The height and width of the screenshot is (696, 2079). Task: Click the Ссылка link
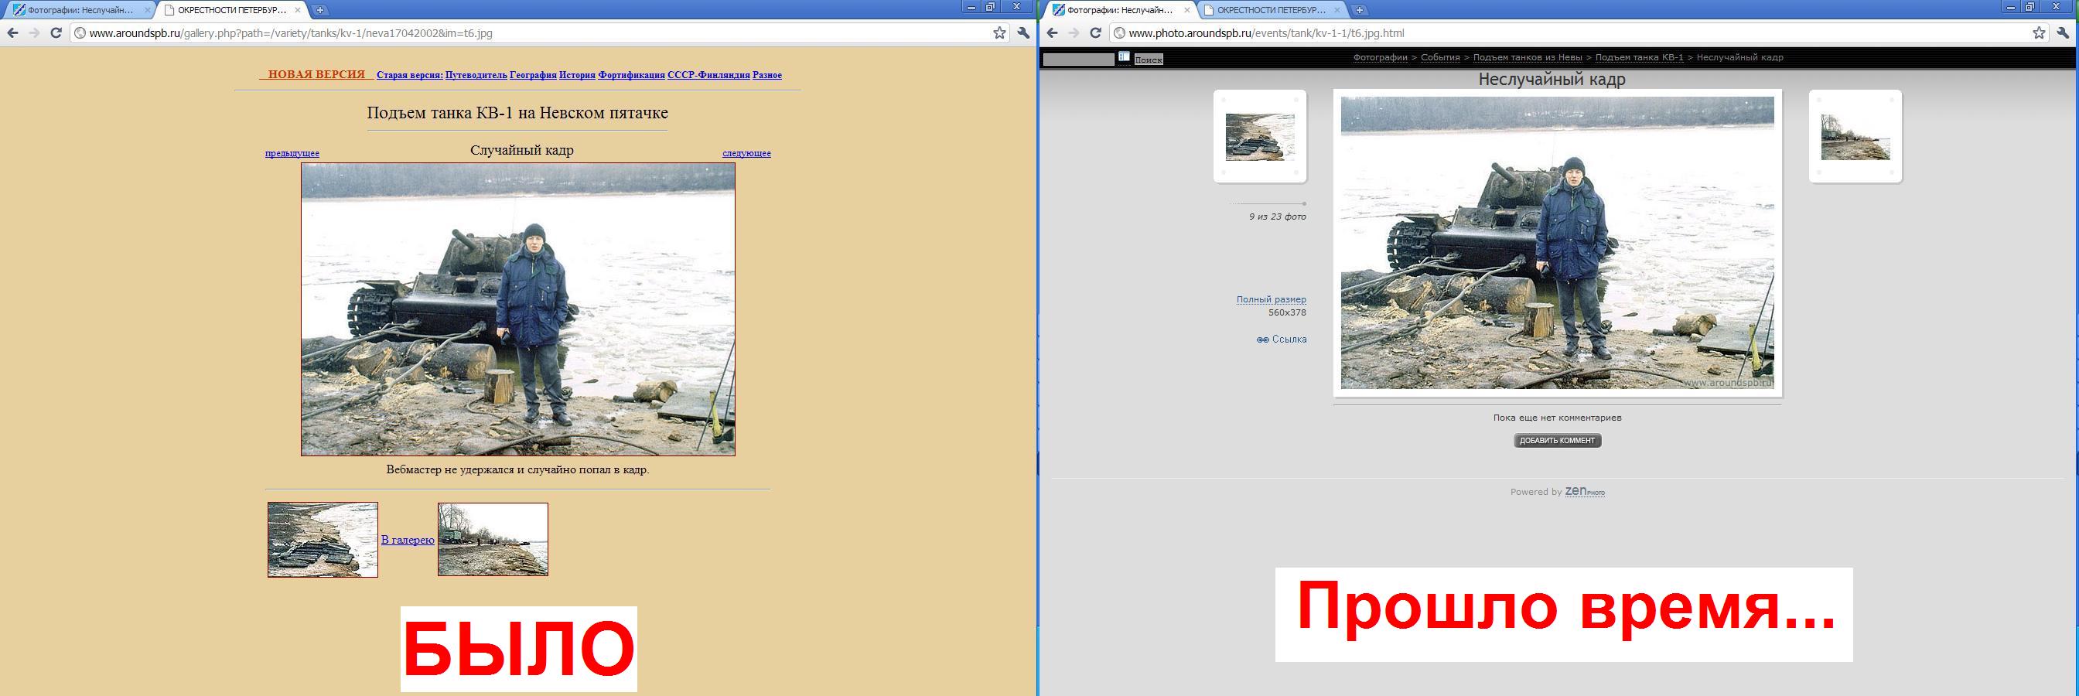pyautogui.click(x=1289, y=340)
